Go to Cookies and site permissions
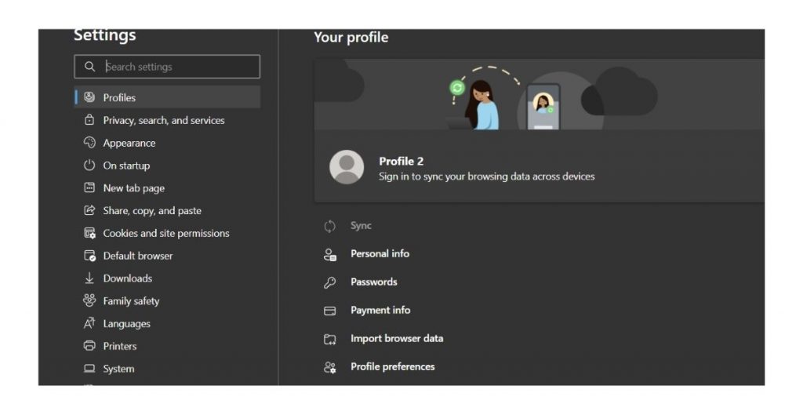The width and height of the screenshot is (803, 415). pos(165,233)
